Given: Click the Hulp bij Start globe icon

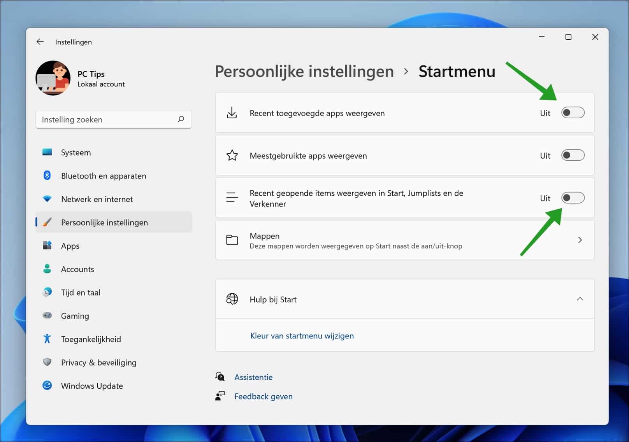Looking at the screenshot, I should pyautogui.click(x=232, y=299).
